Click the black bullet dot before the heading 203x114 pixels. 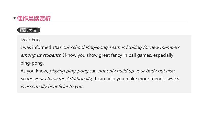coord(15,18)
